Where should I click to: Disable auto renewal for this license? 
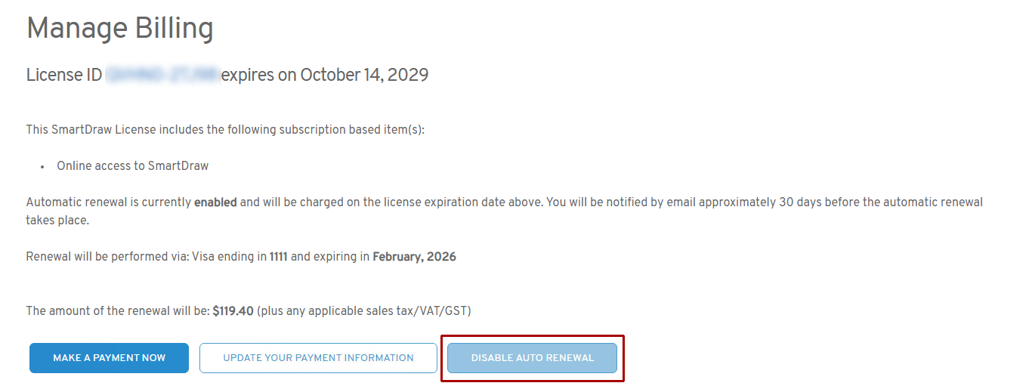tap(532, 358)
